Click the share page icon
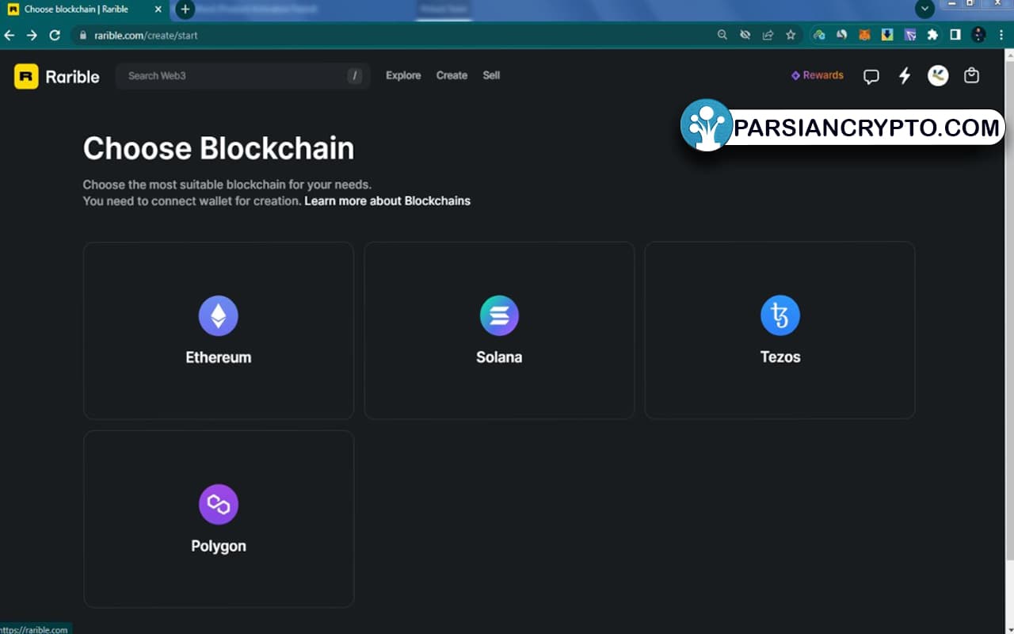 tap(768, 35)
